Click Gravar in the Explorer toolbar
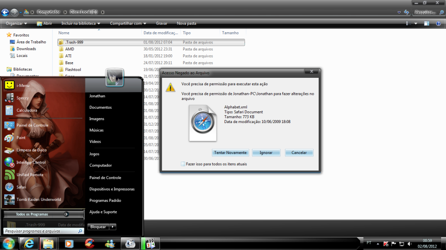This screenshot has width=446, height=250. [x=162, y=23]
